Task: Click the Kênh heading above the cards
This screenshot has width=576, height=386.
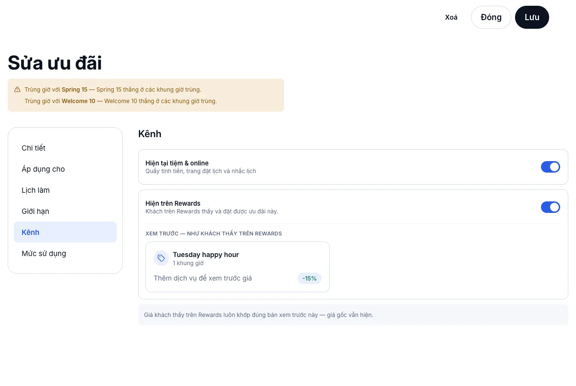Action: tap(150, 134)
